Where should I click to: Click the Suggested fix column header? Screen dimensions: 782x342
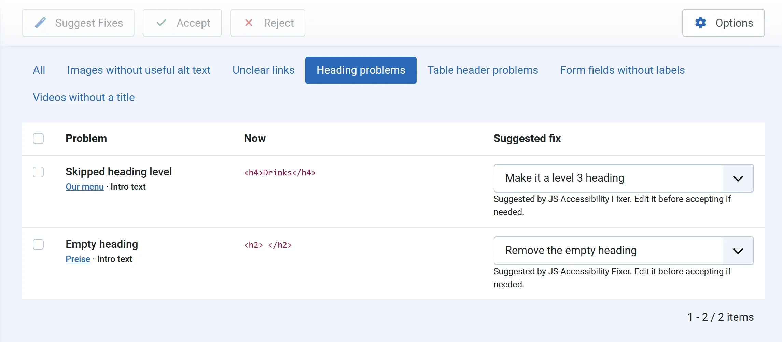pos(527,138)
